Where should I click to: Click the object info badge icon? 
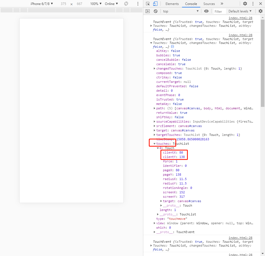172,47
